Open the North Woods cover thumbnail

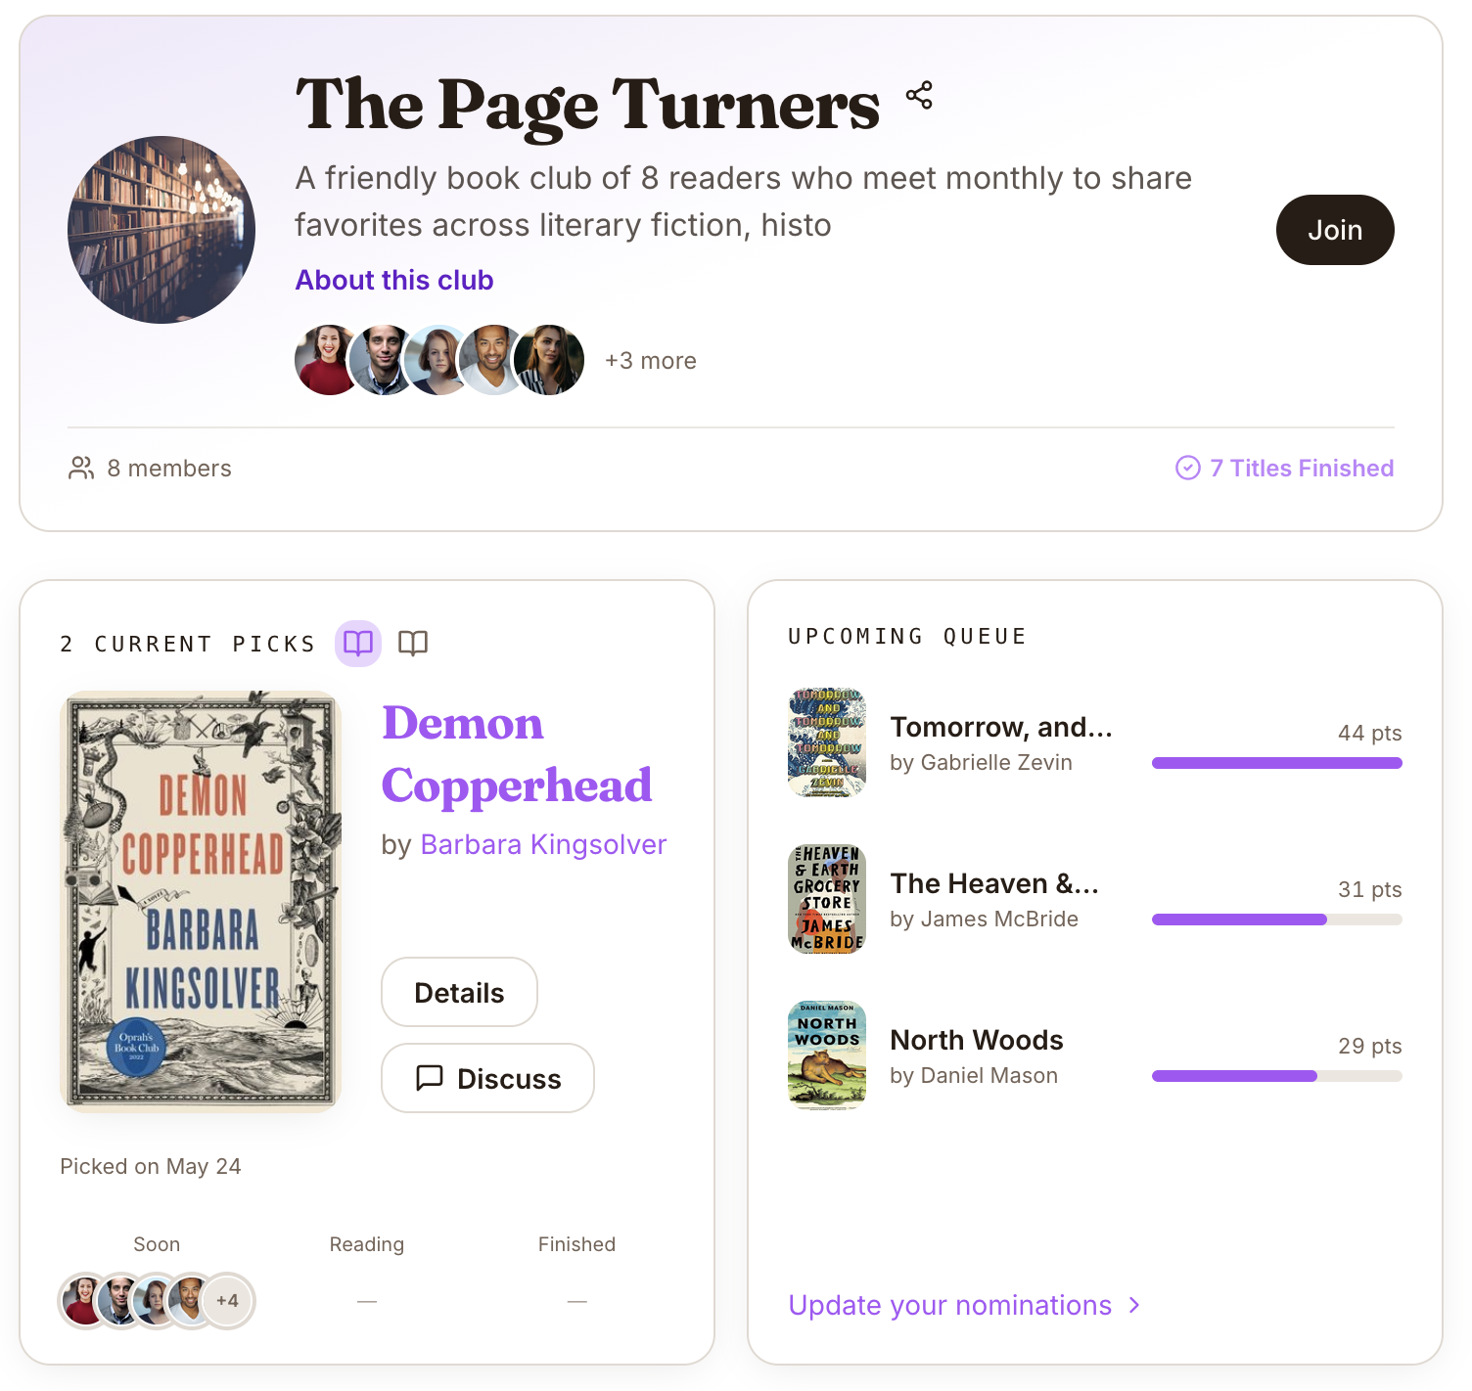[827, 1055]
